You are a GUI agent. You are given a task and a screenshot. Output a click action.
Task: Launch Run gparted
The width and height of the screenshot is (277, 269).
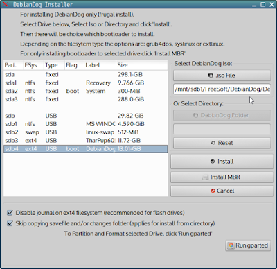pos(248,245)
